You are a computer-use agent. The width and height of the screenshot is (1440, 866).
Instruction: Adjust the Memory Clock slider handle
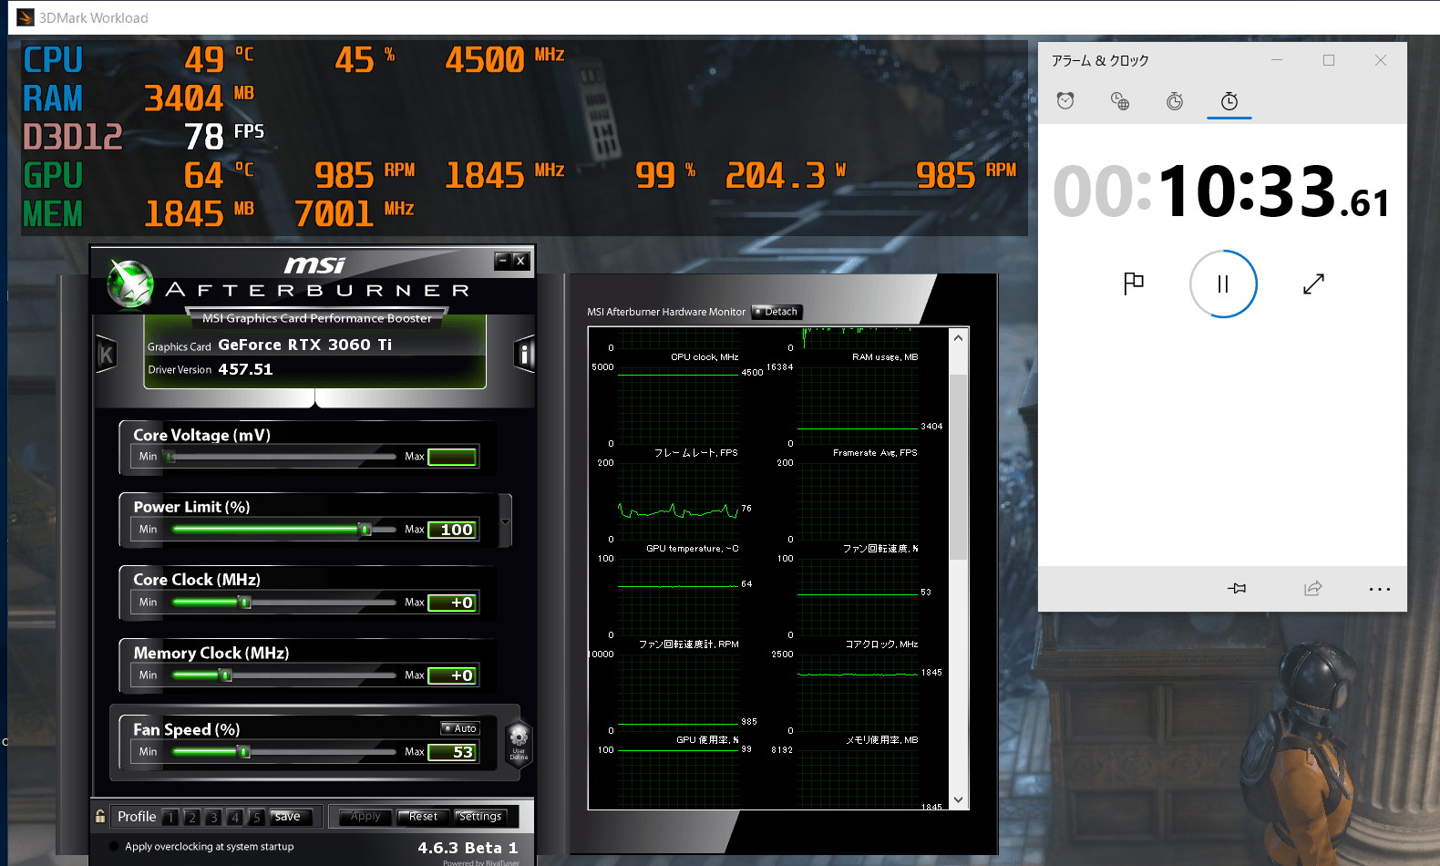click(226, 675)
